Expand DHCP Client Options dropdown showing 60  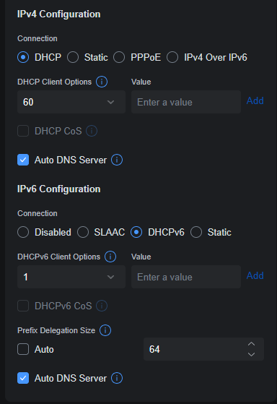coord(71,102)
